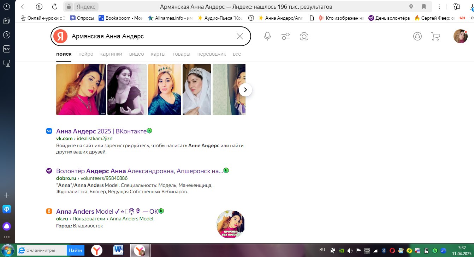Reload the page with the refresh icon
Image resolution: width=474 pixels, height=257 pixels.
pos(55,7)
